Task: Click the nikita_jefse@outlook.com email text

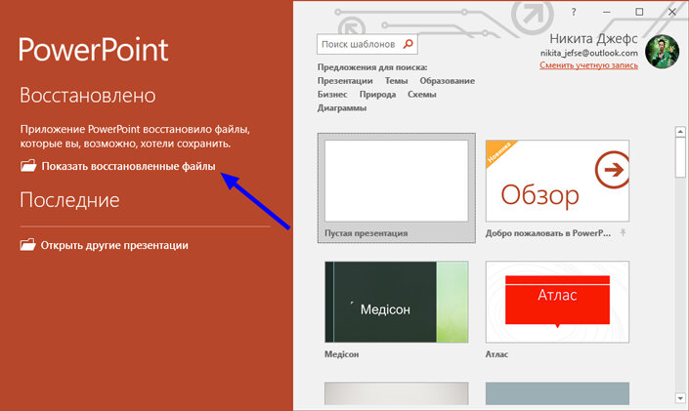Action: click(588, 53)
